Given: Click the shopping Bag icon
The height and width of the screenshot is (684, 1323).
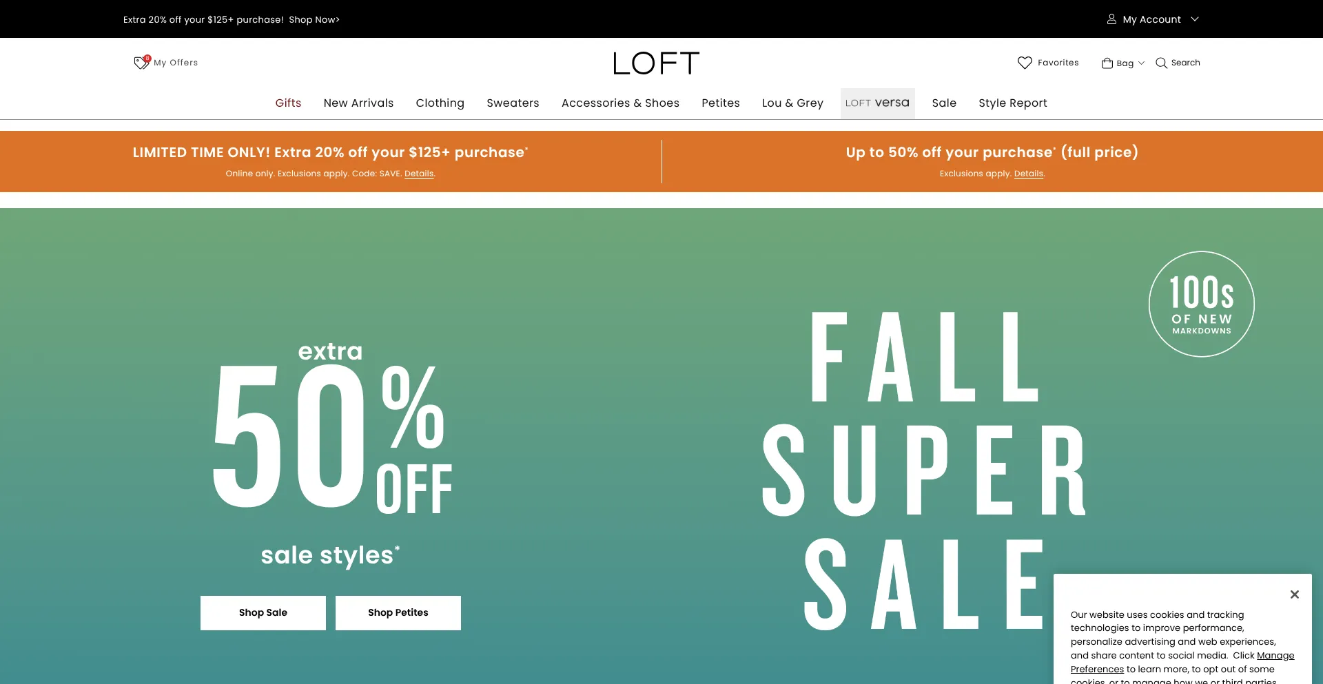Looking at the screenshot, I should [1107, 63].
